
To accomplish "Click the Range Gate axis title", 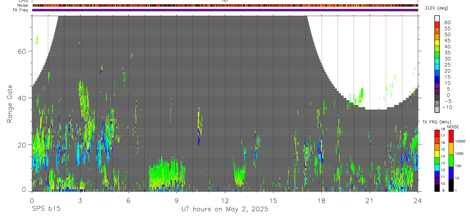I will [10, 103].
